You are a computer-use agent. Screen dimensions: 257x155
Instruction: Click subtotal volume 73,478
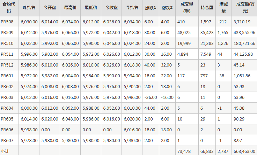(x=184, y=152)
